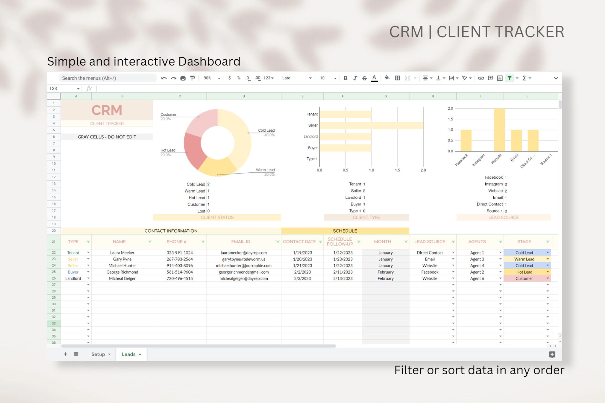The image size is (605, 403).
Task: Toggle the filter on the LEAD SOURCE column
Action: tap(454, 242)
